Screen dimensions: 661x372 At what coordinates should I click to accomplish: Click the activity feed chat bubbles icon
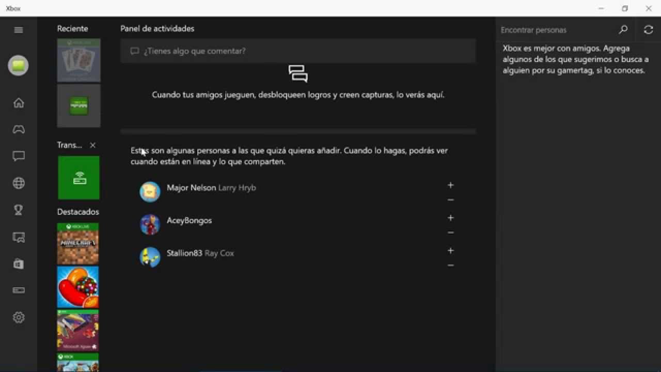298,74
